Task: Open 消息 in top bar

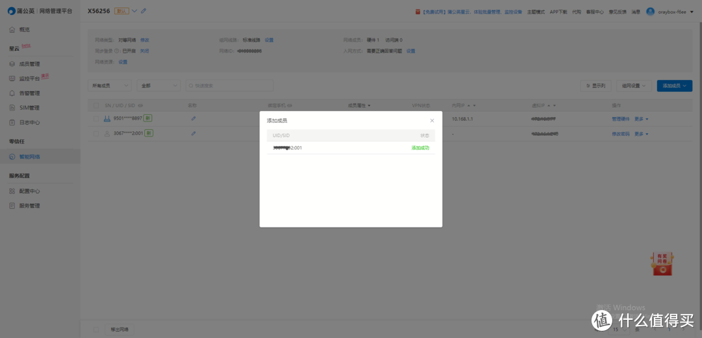Action: (636, 12)
